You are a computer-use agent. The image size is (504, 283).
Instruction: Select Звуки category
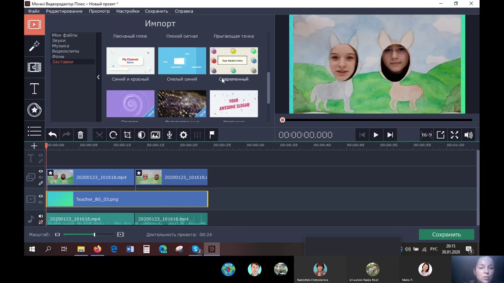(x=59, y=40)
